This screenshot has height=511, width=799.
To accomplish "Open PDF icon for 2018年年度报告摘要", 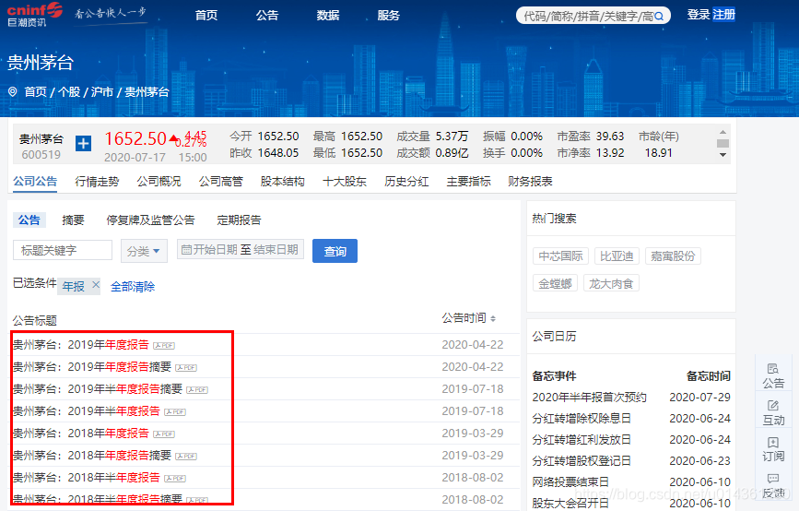I will pos(186,457).
